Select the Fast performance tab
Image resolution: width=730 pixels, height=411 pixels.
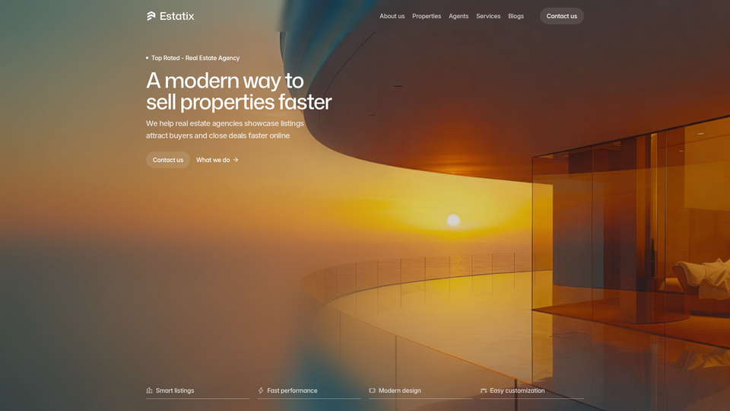[x=309, y=392]
